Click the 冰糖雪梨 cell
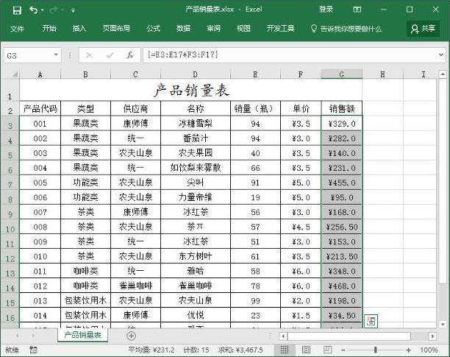Viewport: 450px width, 357px height. 196,124
